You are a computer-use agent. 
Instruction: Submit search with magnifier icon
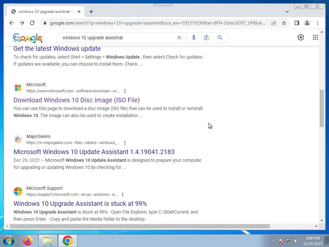coord(220,38)
